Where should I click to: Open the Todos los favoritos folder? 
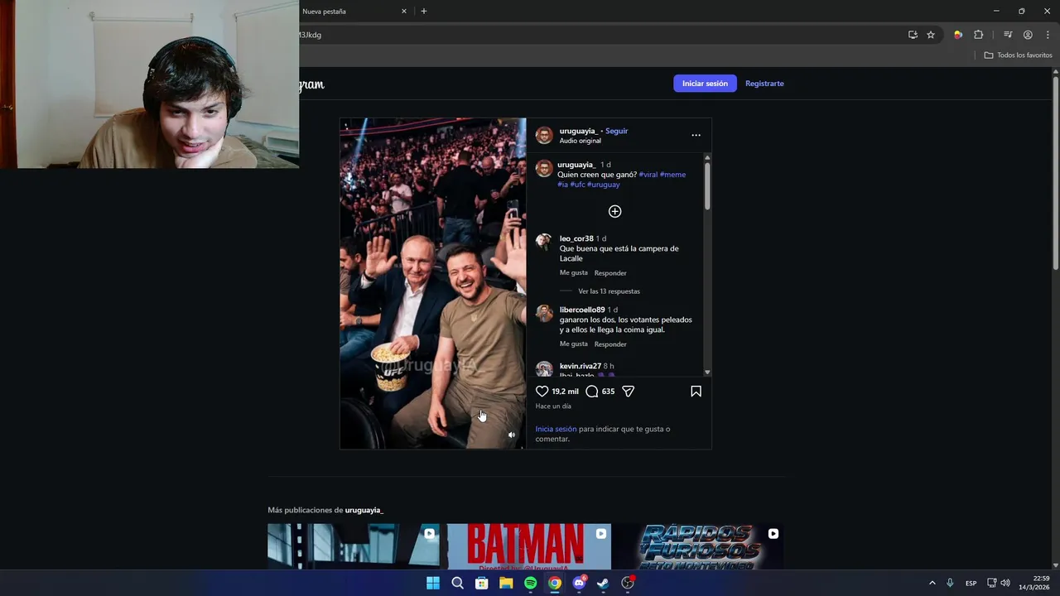pyautogui.click(x=1018, y=55)
